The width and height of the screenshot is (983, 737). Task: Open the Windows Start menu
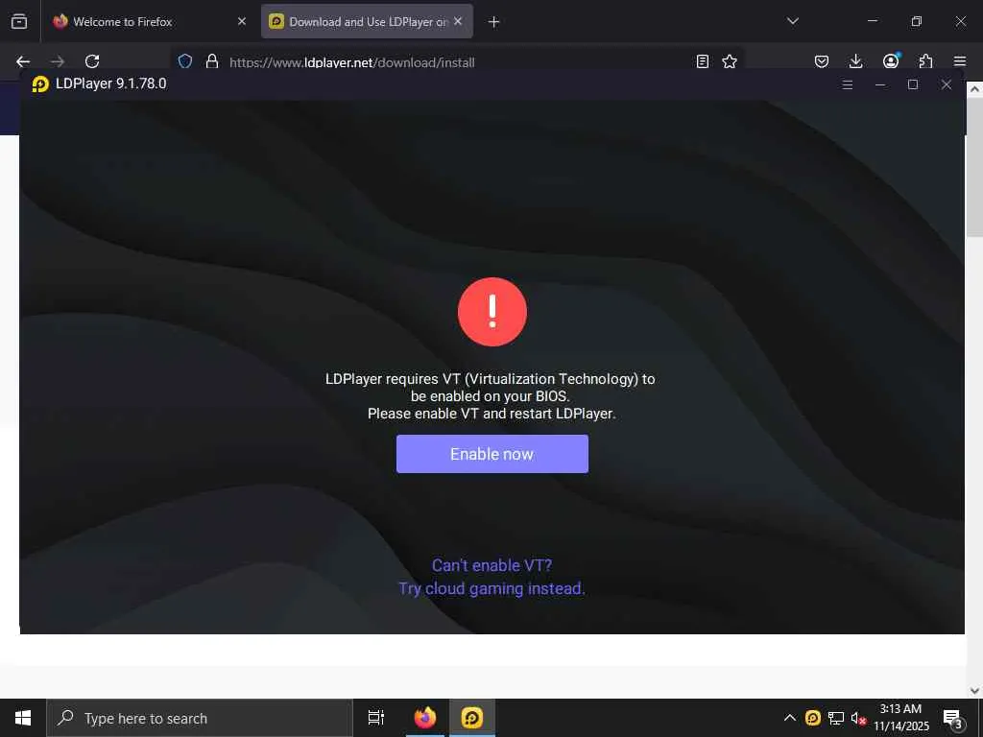[23, 718]
